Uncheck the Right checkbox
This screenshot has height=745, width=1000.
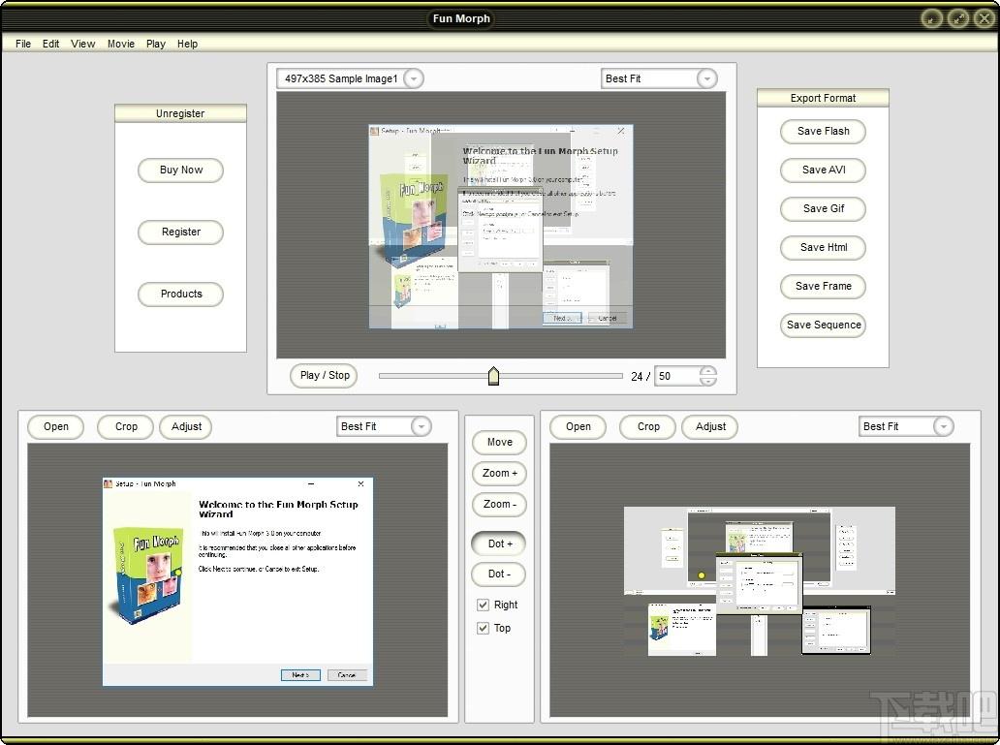coord(483,605)
